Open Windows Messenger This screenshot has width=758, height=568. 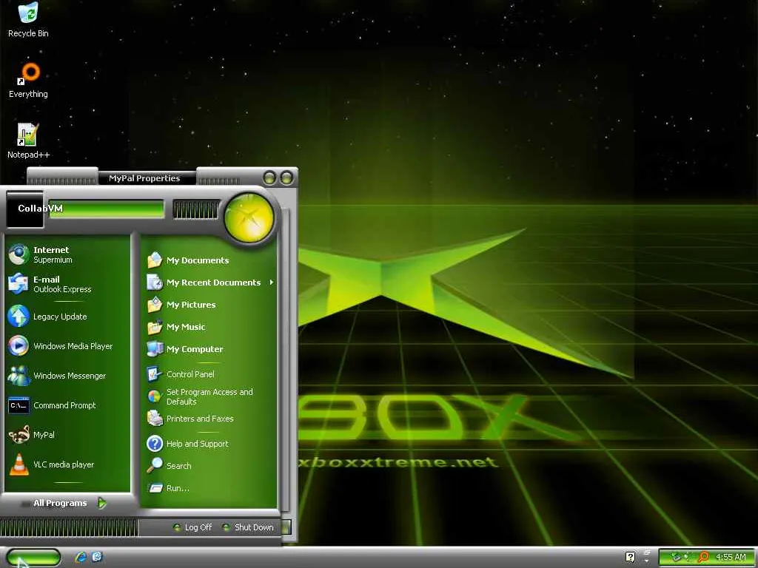coord(67,375)
